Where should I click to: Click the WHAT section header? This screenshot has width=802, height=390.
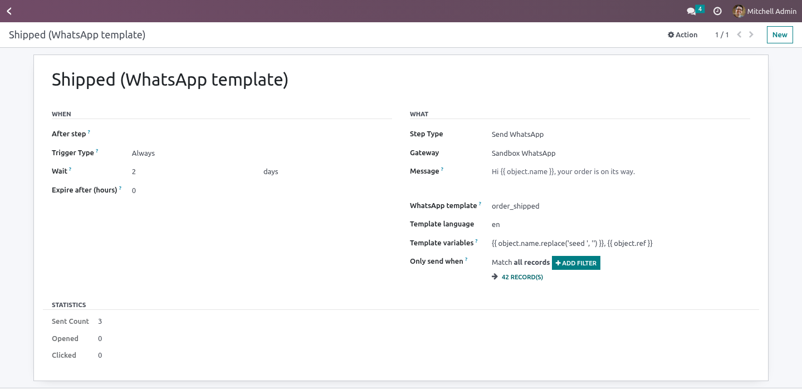tap(419, 114)
